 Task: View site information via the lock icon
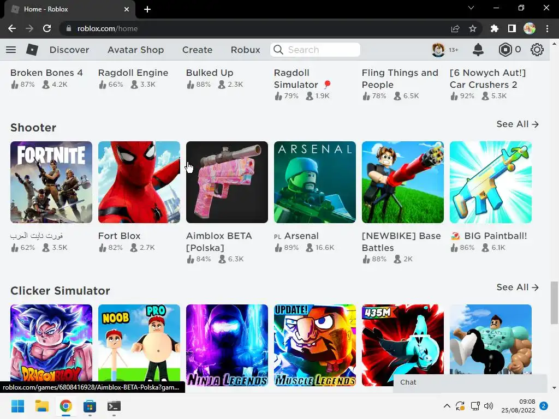[x=69, y=28]
